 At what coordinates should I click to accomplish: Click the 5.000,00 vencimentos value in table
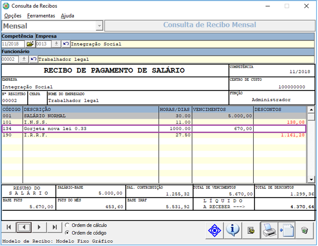pyautogui.click(x=240, y=116)
